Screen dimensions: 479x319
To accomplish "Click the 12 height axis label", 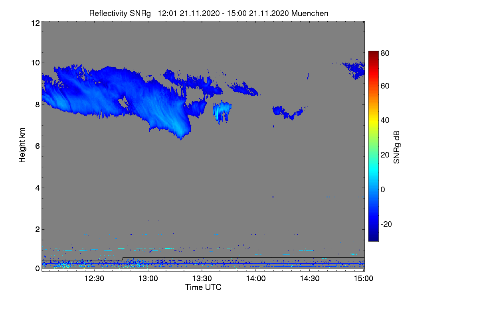I will coord(35,23).
